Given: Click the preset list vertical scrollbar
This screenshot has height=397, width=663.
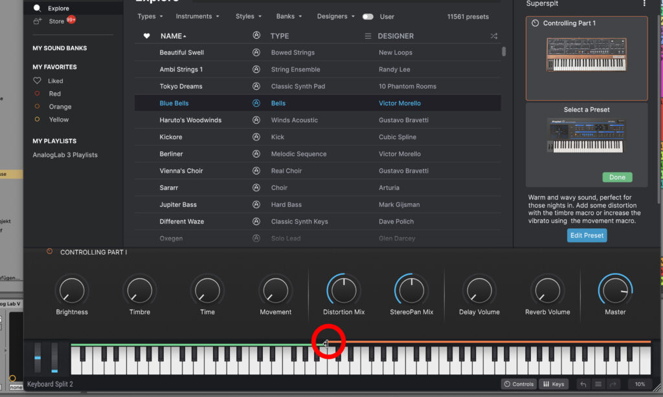Looking at the screenshot, I should point(504,51).
